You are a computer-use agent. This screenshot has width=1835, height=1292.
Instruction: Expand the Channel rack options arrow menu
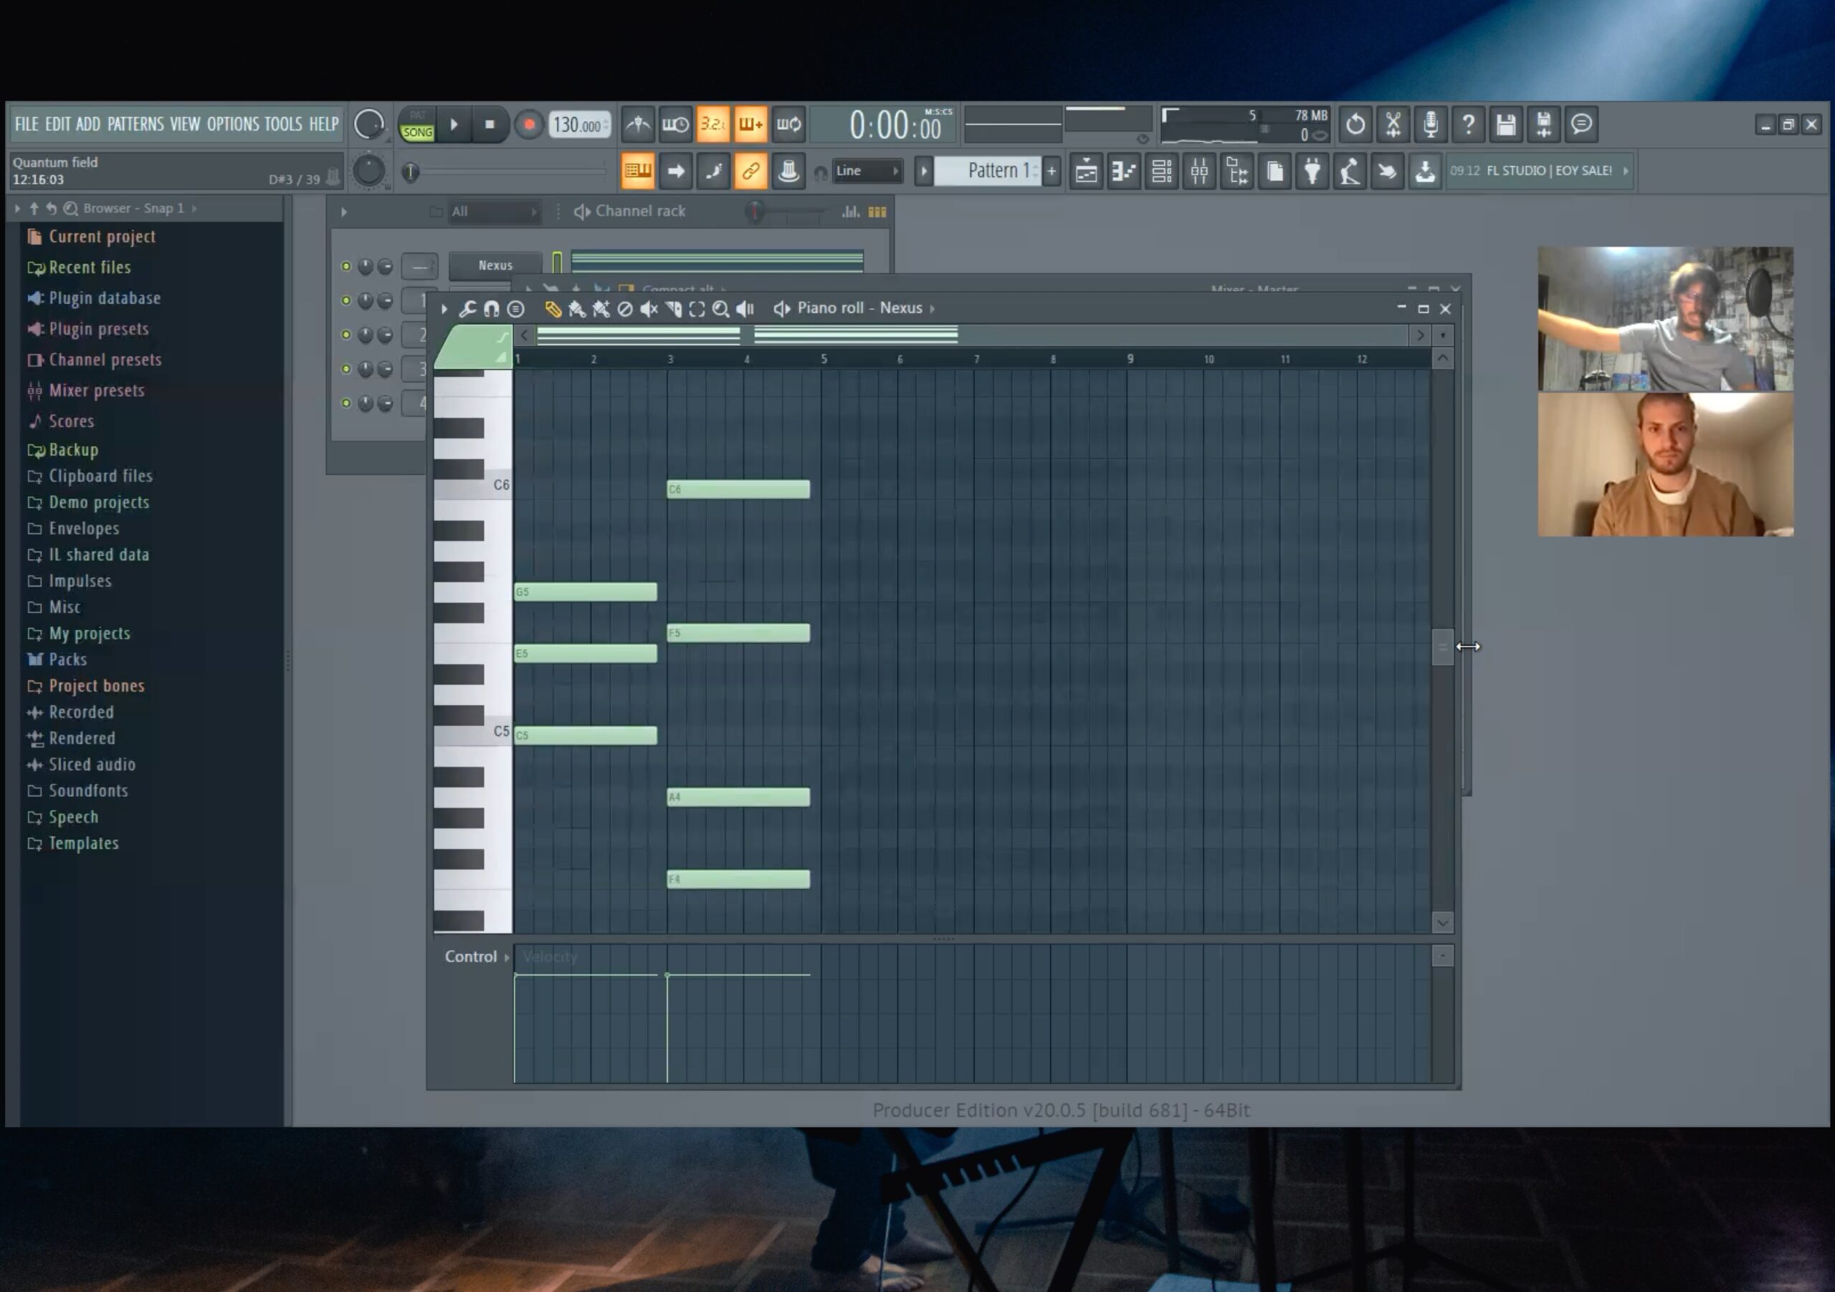coord(345,211)
